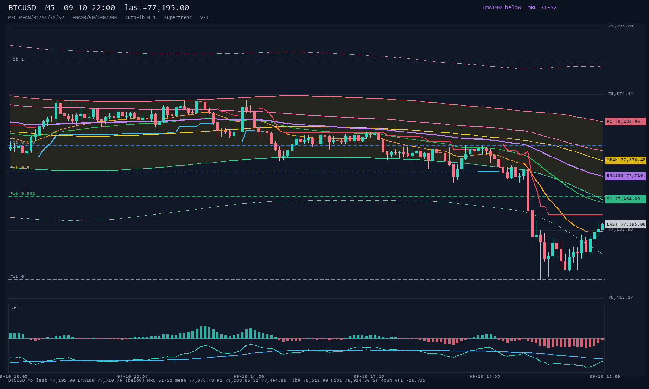This screenshot has width=649, height=389.
Task: Select the VFI legend entry in header
Action: 204,18
